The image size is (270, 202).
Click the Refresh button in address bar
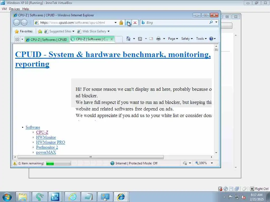pyautogui.click(x=128, y=23)
